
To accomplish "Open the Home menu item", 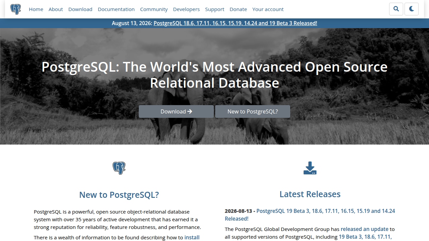I will [x=36, y=9].
